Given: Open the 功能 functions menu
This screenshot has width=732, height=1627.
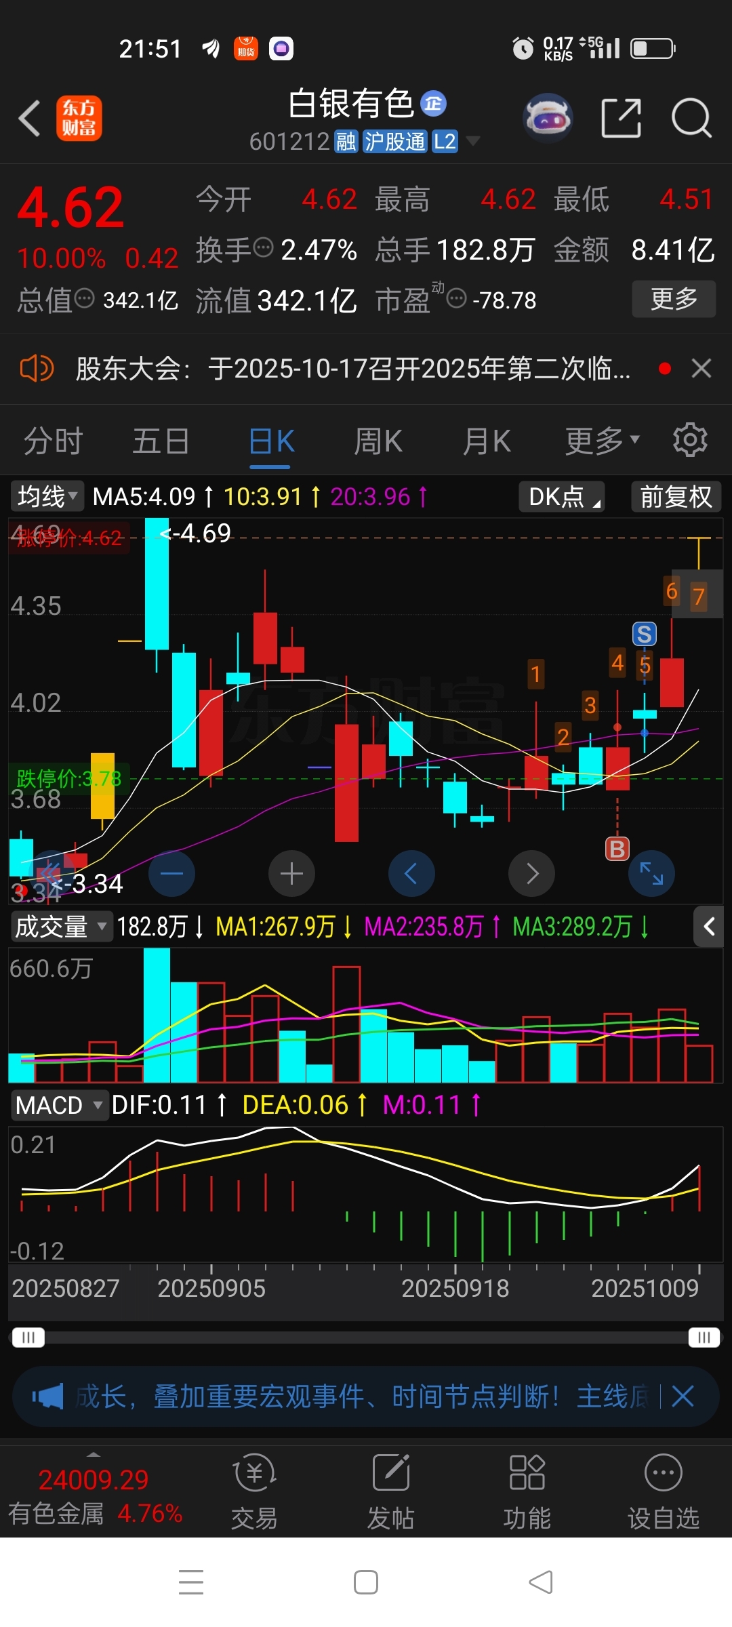Looking at the screenshot, I should click(527, 1492).
